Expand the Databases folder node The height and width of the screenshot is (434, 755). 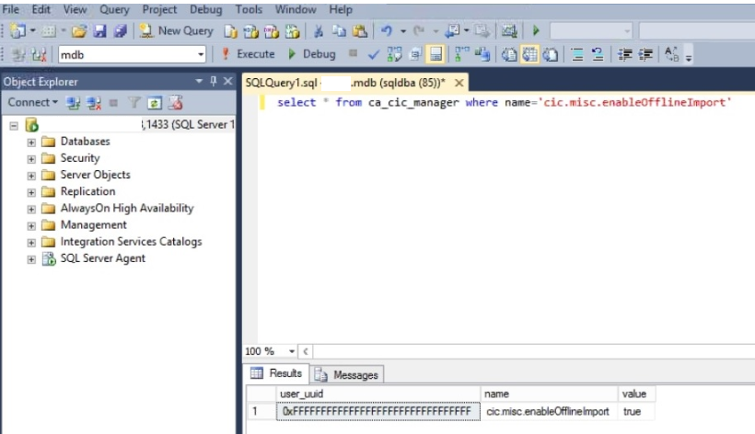pos(32,142)
